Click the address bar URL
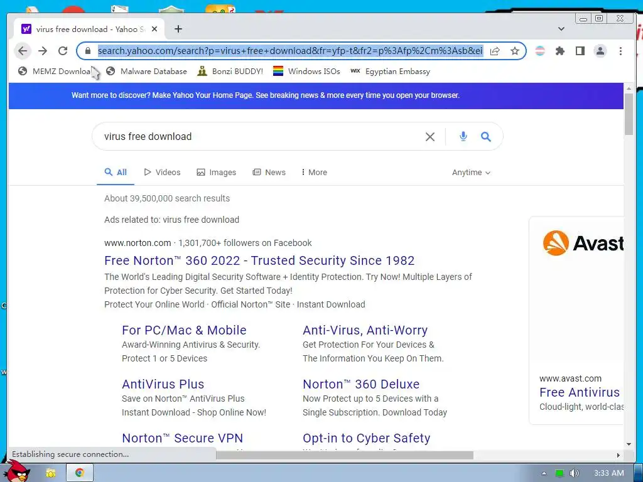 click(x=290, y=51)
